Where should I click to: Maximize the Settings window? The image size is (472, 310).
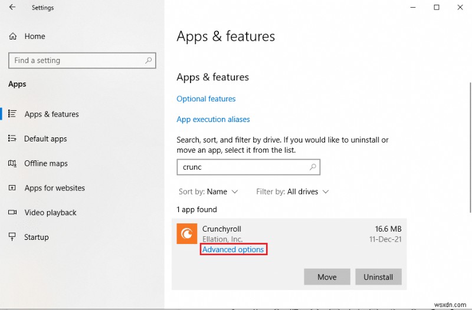[x=437, y=7]
